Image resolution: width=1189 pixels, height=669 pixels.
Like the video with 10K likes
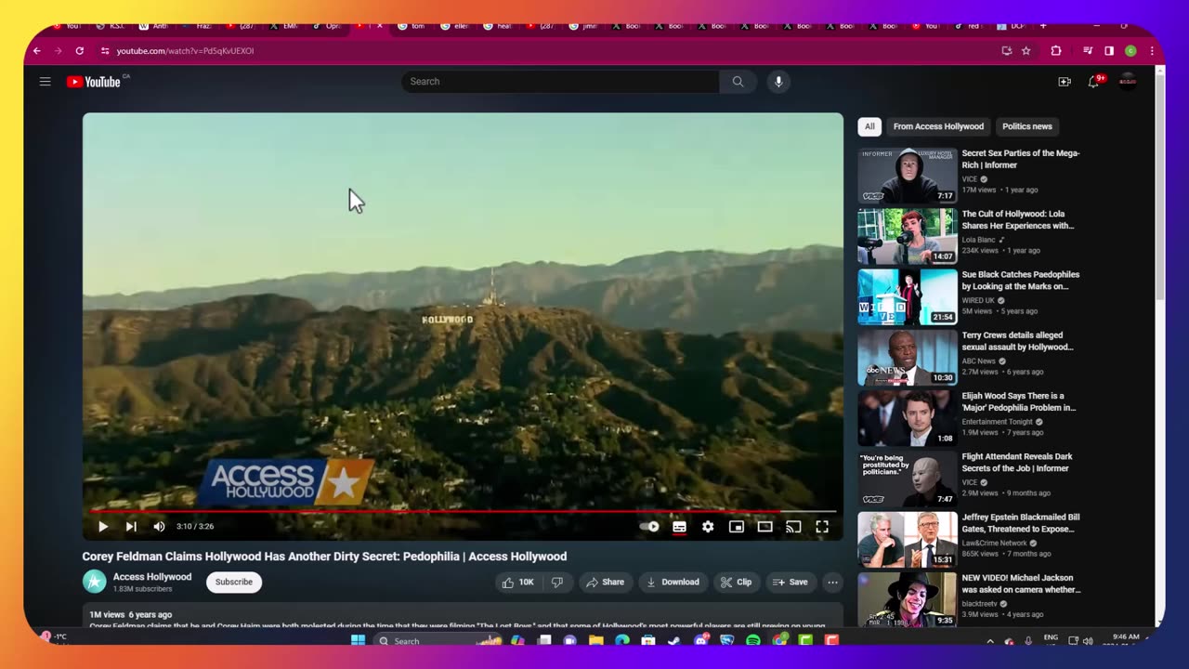(518, 583)
